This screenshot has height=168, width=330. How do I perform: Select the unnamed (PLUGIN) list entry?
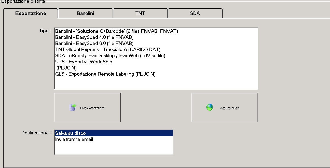[x=156, y=68]
